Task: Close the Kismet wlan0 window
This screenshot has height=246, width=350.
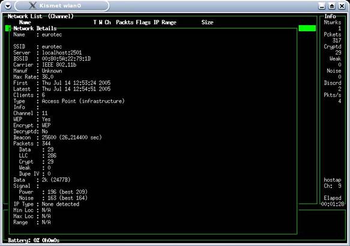Action: [342, 6]
